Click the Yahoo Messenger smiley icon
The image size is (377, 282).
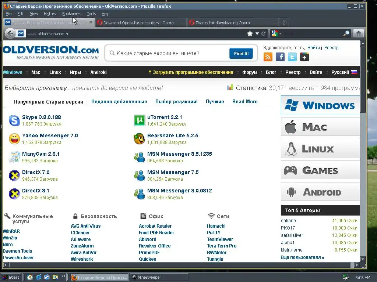coord(14,139)
